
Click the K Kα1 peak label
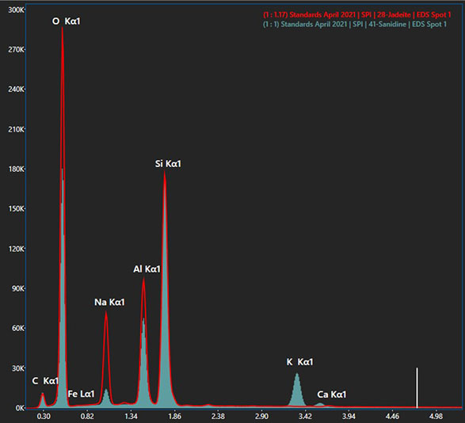coord(299,362)
